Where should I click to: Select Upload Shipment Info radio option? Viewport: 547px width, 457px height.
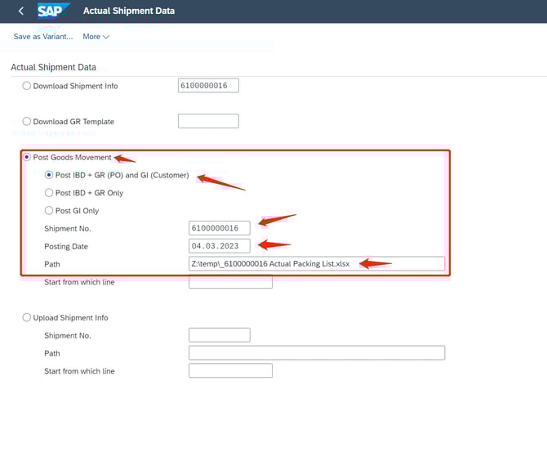coord(27,318)
